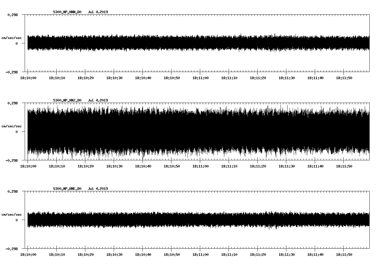The height and width of the screenshot is (265, 390).
Task: Click the zero tick label on HNE axis
Action: 17,220
